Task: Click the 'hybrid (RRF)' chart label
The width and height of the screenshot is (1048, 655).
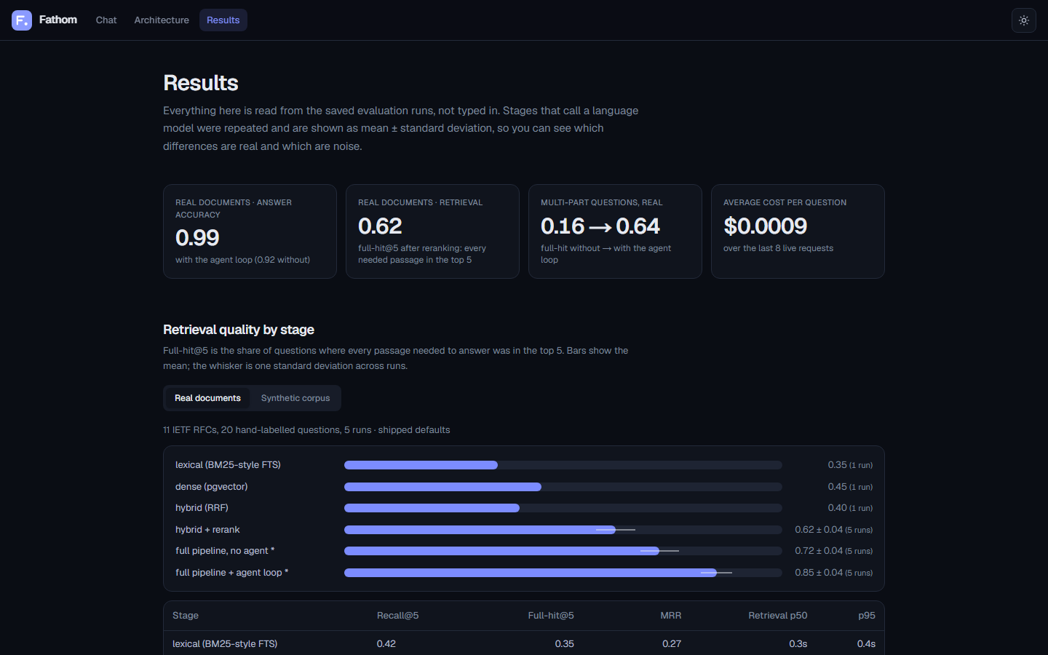Action: pos(202,508)
